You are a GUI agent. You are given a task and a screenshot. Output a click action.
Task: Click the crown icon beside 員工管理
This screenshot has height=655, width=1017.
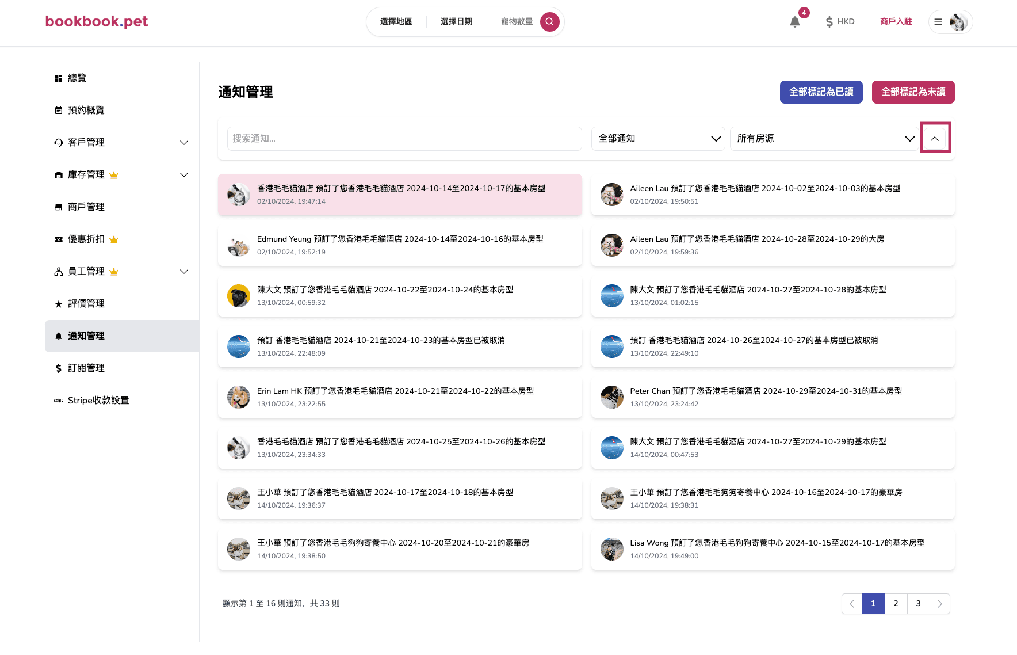[x=114, y=272]
